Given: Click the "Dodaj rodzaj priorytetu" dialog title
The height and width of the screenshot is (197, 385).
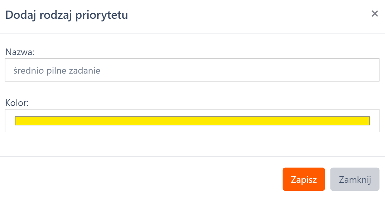Looking at the screenshot, I should point(67,15).
